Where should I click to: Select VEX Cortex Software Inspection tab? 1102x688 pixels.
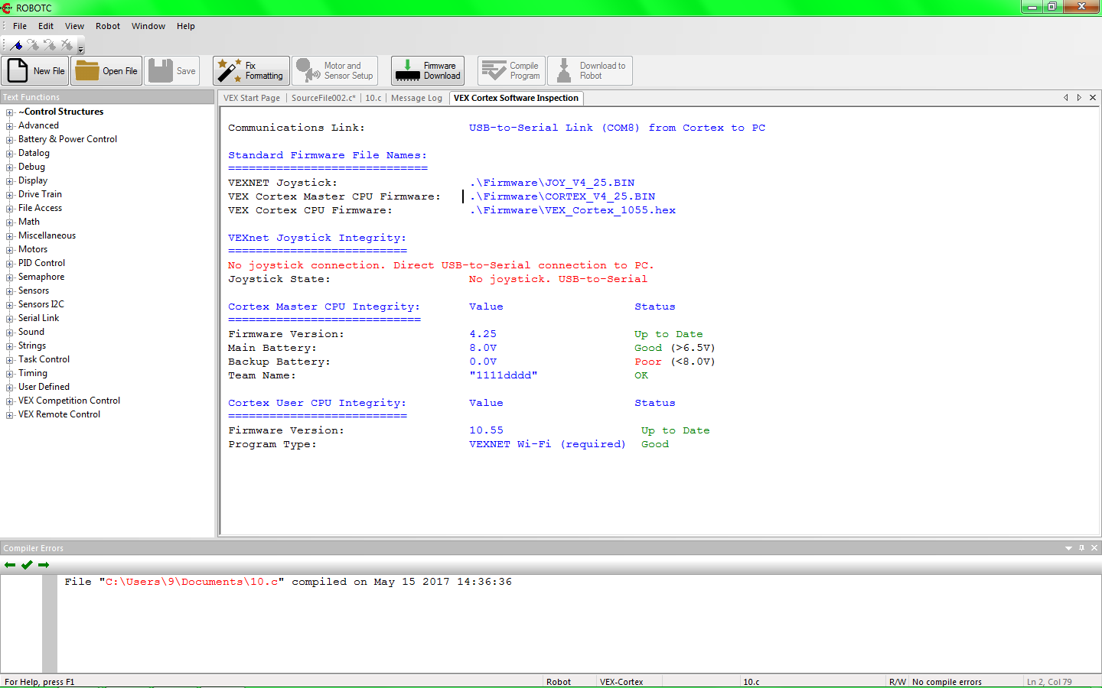coord(516,98)
